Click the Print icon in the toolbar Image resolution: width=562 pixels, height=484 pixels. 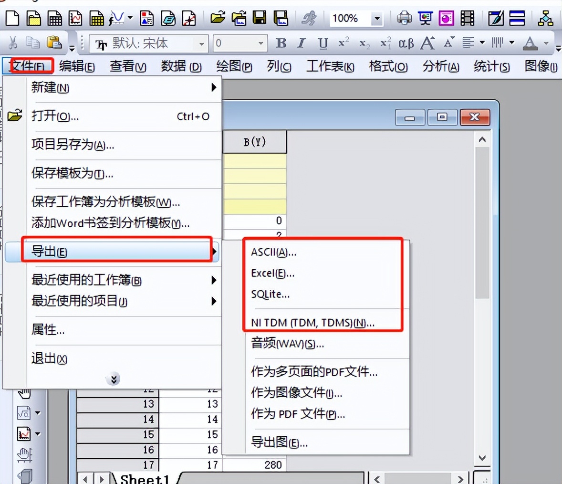pyautogui.click(x=404, y=19)
